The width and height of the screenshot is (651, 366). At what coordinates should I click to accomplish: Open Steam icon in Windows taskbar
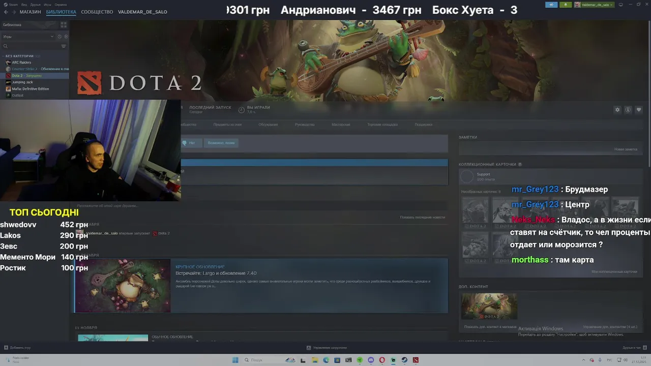tap(404, 360)
